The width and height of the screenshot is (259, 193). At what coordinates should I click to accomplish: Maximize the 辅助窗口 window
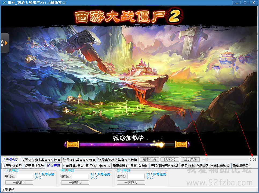tap(245, 3)
